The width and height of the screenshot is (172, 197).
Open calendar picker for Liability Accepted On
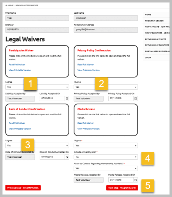(x=67, y=98)
